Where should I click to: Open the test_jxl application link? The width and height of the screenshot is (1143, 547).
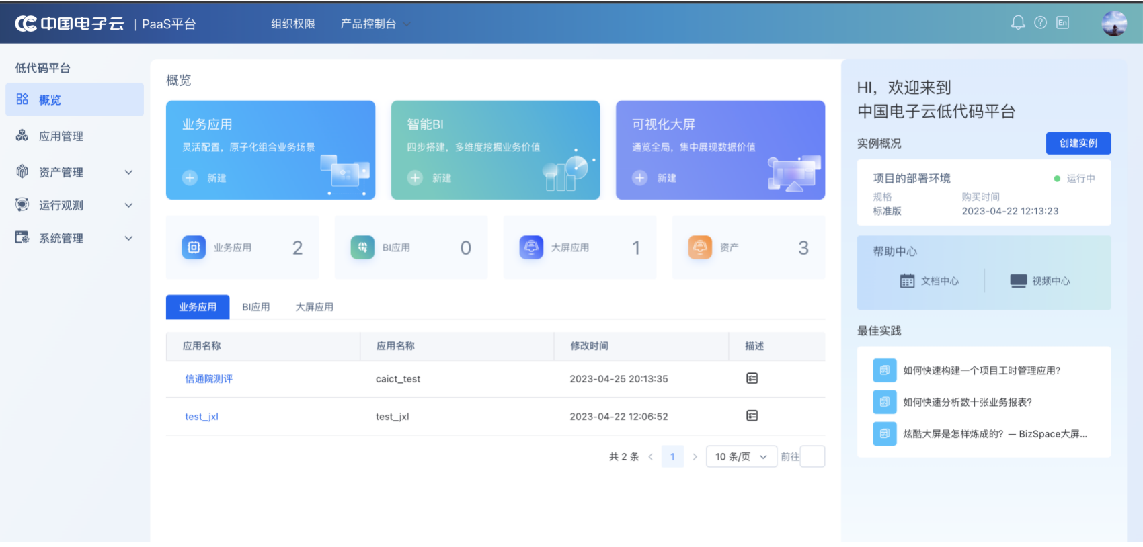(202, 417)
